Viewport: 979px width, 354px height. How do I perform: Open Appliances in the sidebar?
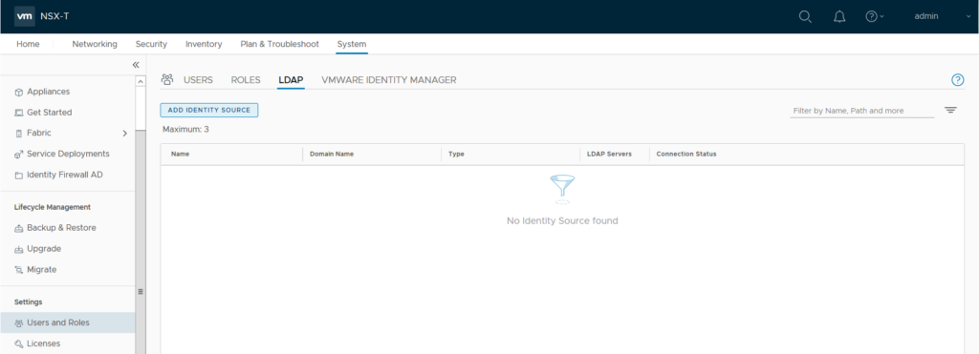click(x=49, y=92)
